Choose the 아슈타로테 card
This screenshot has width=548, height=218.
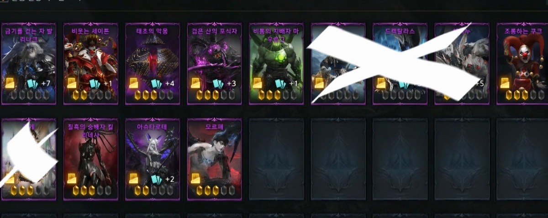[x=153, y=160]
